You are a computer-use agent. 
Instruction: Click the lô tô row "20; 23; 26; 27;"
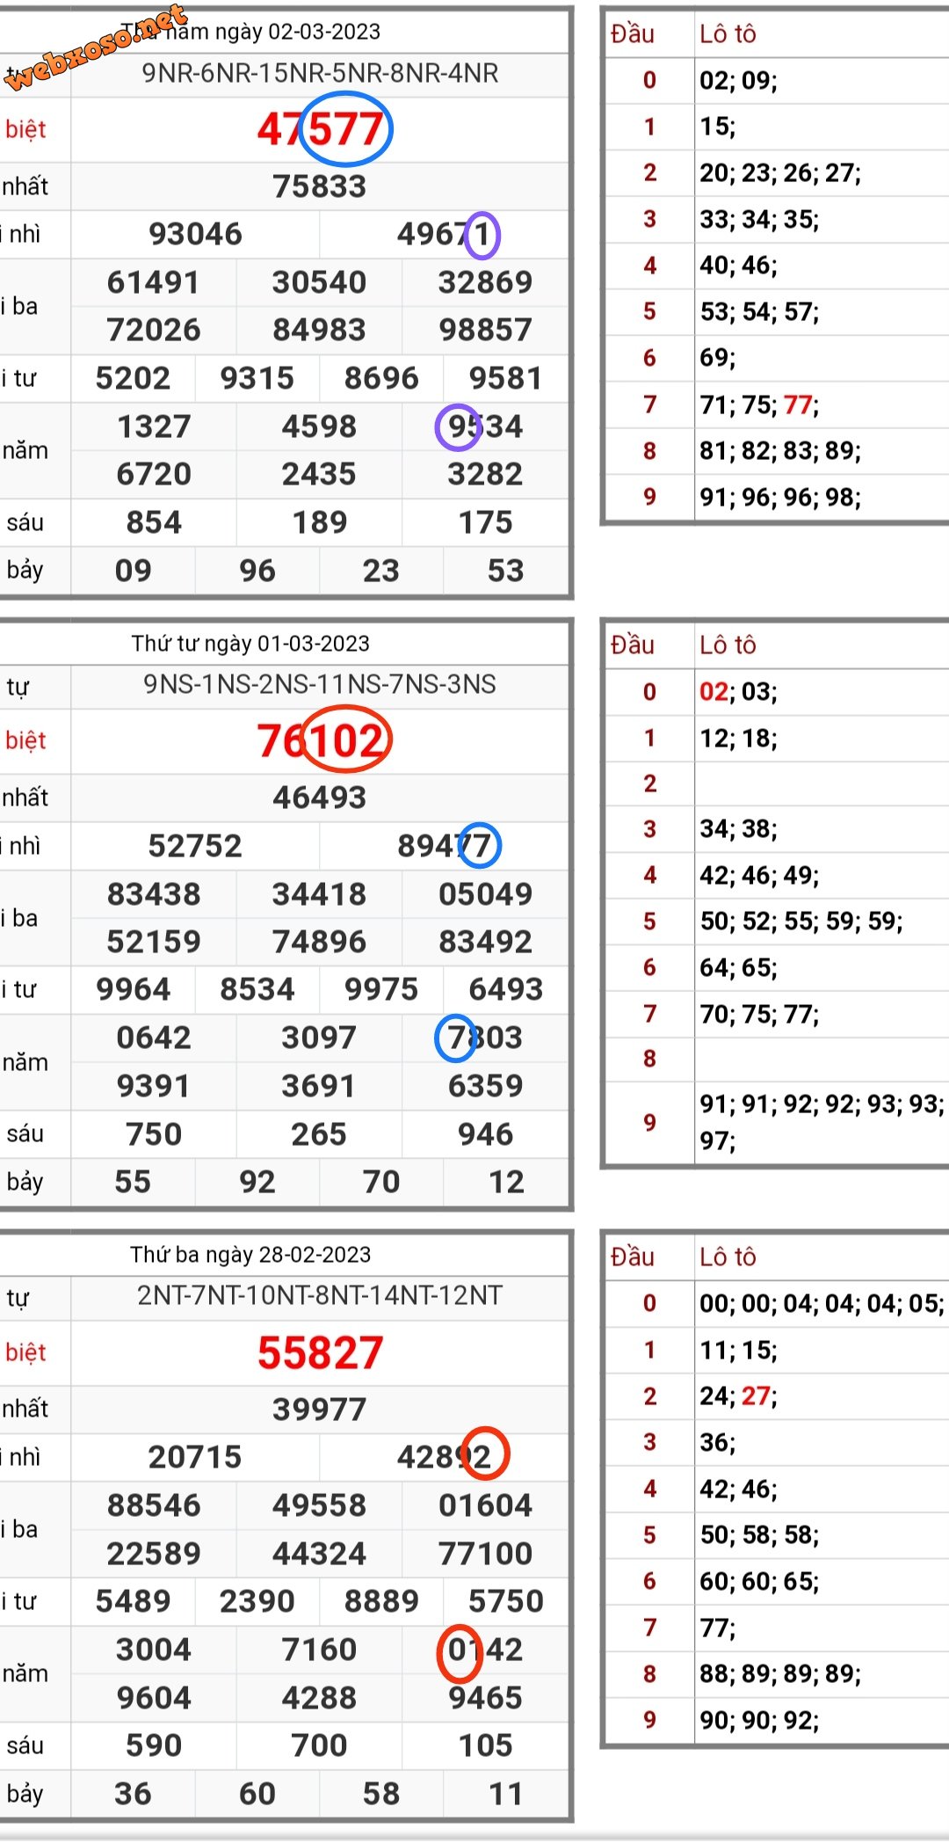[780, 172]
